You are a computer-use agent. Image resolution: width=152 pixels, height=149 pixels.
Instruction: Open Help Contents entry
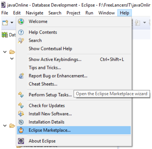74,32
